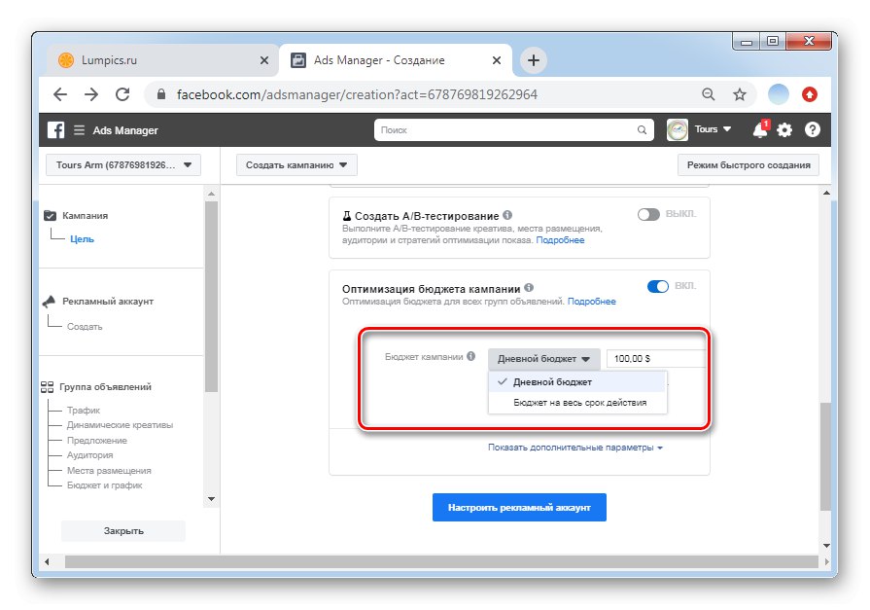Enable the A/B-тестирование toggle
The height and width of the screenshot is (610, 870).
click(x=648, y=214)
